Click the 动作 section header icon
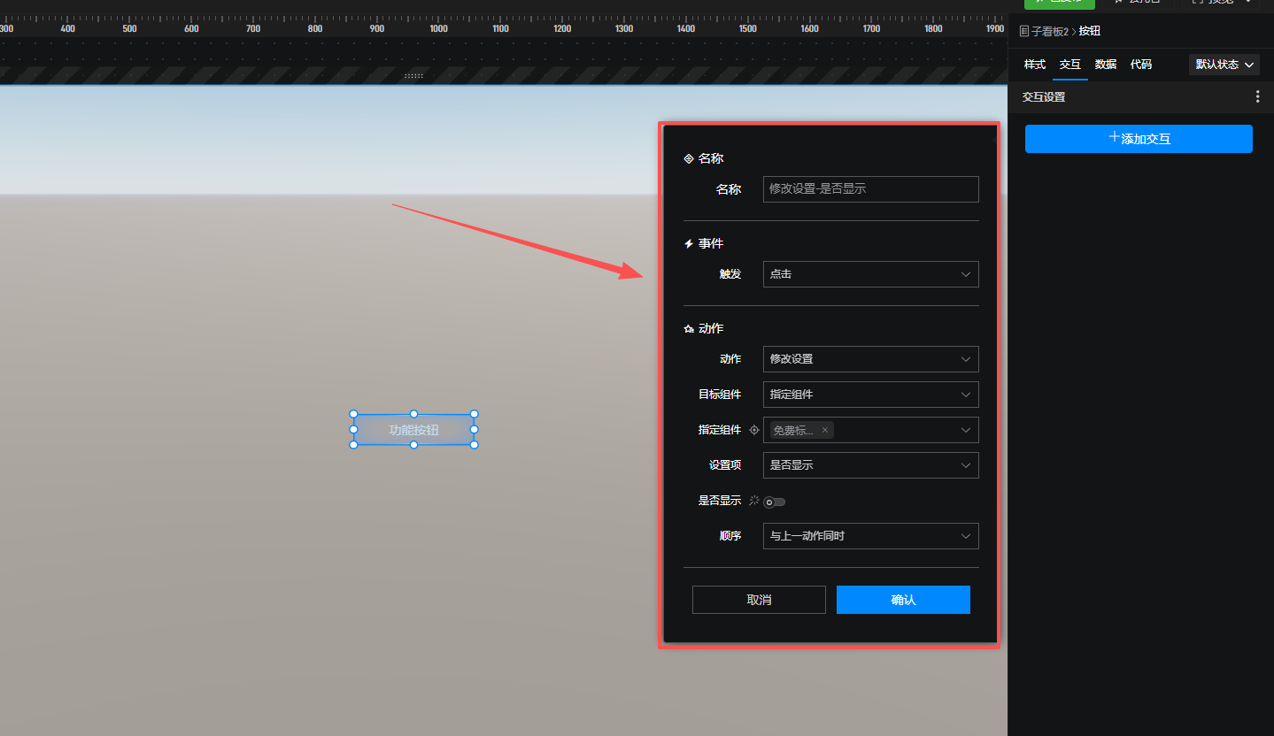The width and height of the screenshot is (1274, 736). pos(689,329)
